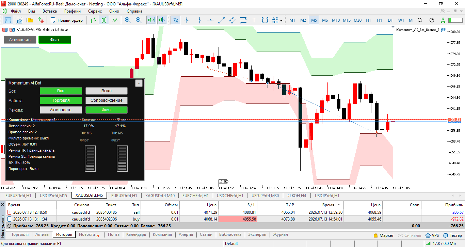Collapse the Momentum AI Bot panel
The image size is (465, 247).
click(x=139, y=83)
